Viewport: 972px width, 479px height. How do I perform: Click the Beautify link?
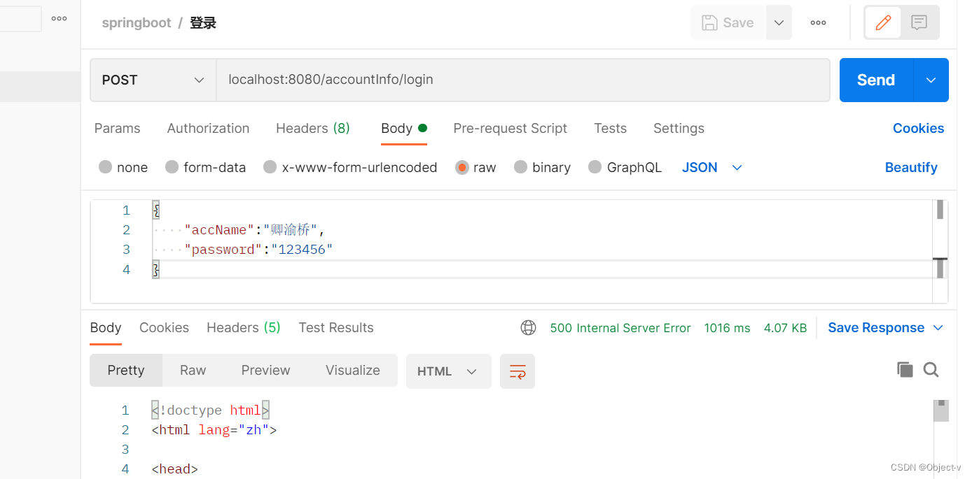click(910, 167)
